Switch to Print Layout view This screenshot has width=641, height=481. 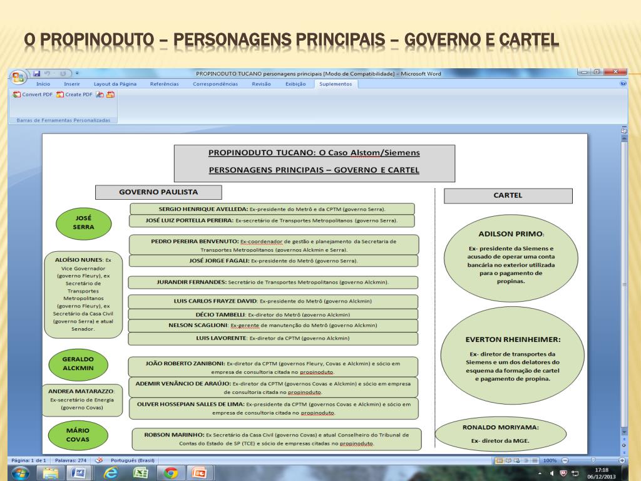click(x=499, y=460)
